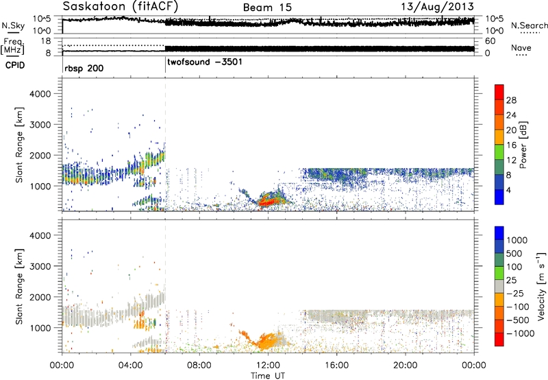Viewport: 548px width, 380px height.
Task: Click the "-25" label on Velocity colorbar
Action: [514, 294]
